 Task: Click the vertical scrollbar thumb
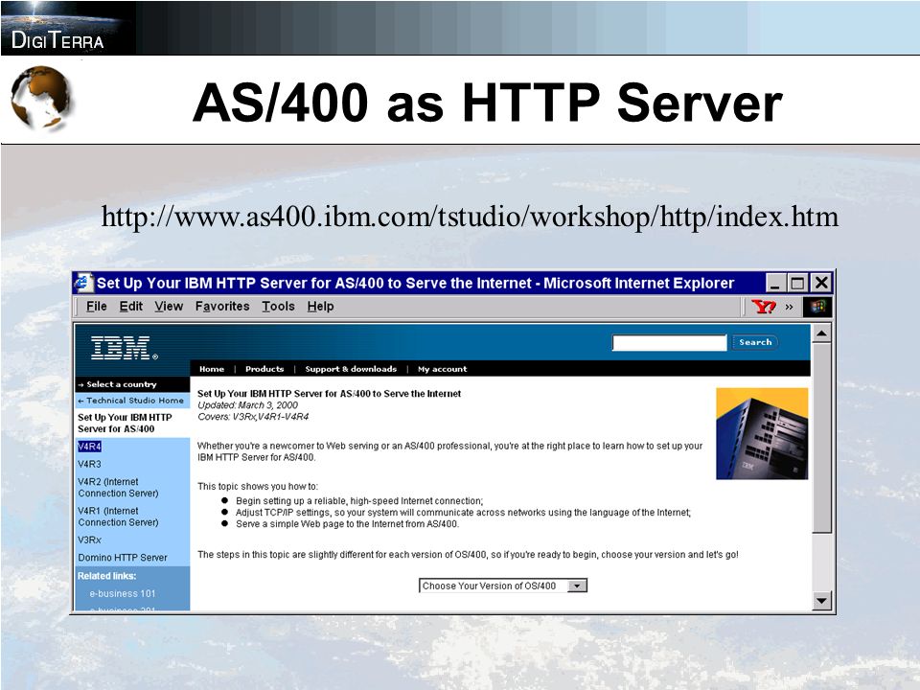[x=821, y=438]
